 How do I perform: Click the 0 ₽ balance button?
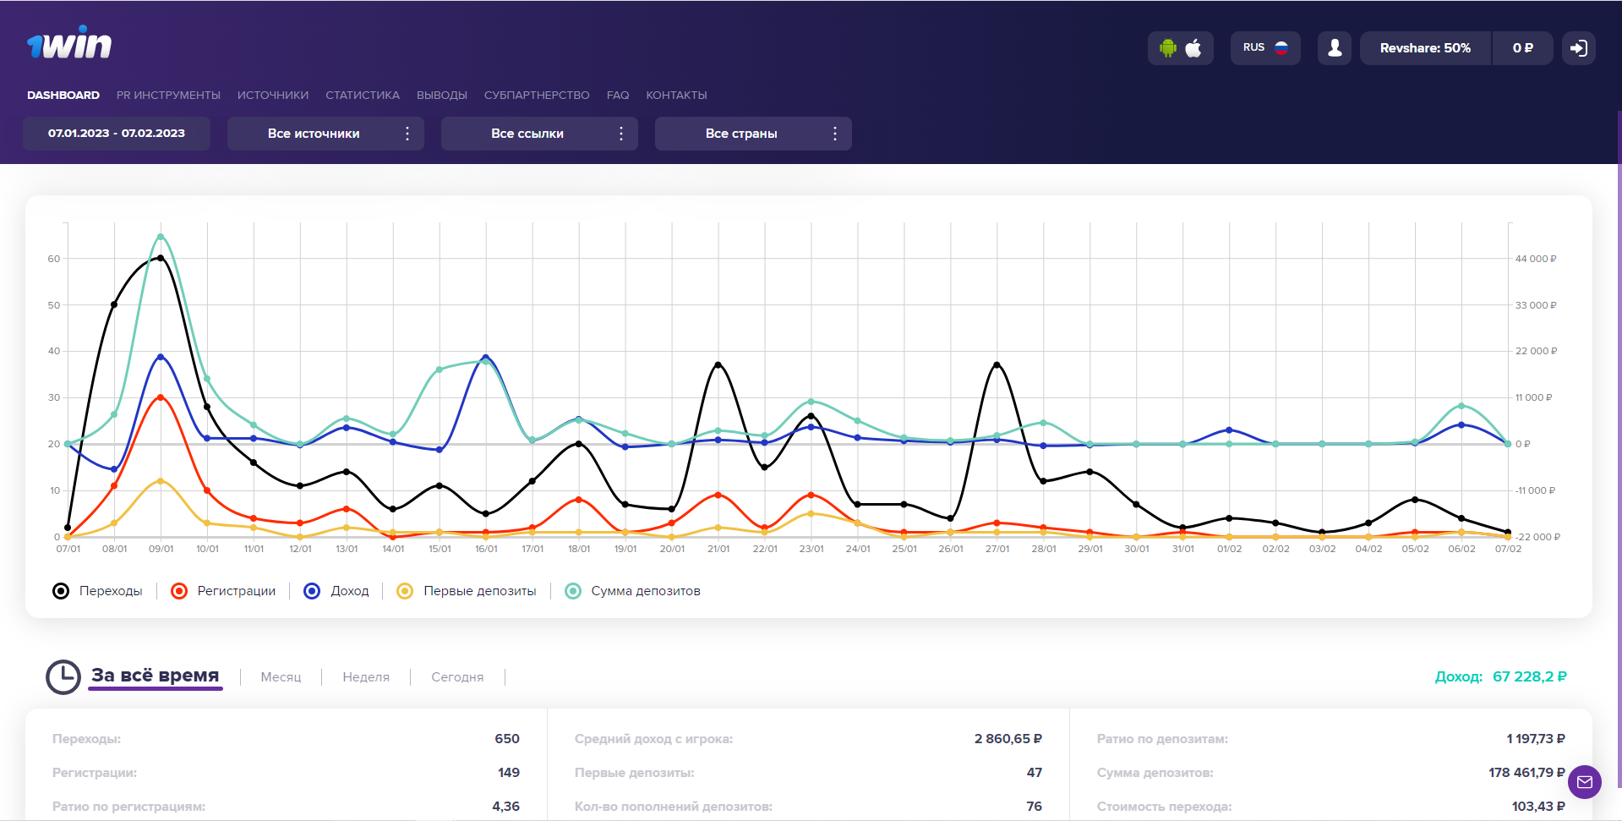[1522, 48]
